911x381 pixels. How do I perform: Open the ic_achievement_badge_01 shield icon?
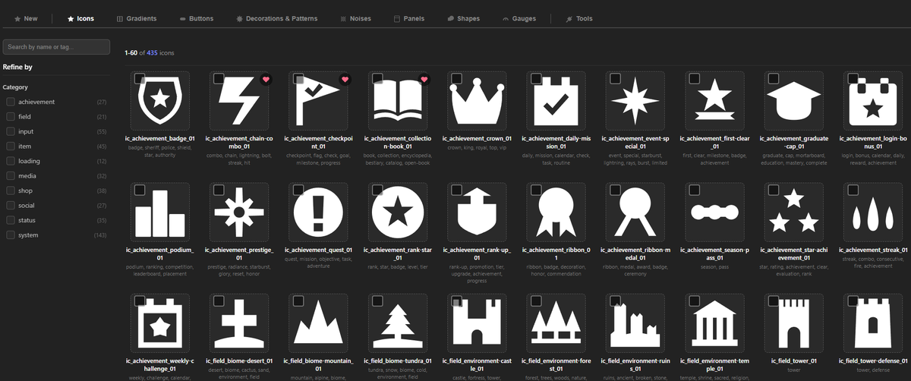tap(159, 100)
